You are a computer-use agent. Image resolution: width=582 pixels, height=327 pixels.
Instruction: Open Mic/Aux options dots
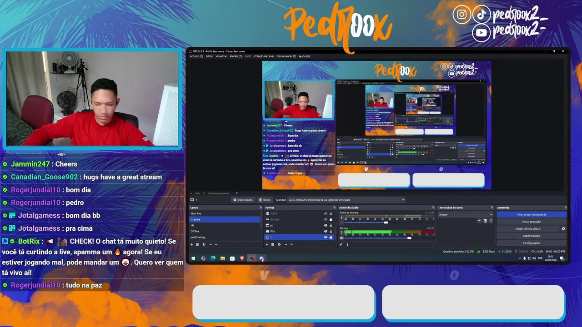tap(341, 233)
